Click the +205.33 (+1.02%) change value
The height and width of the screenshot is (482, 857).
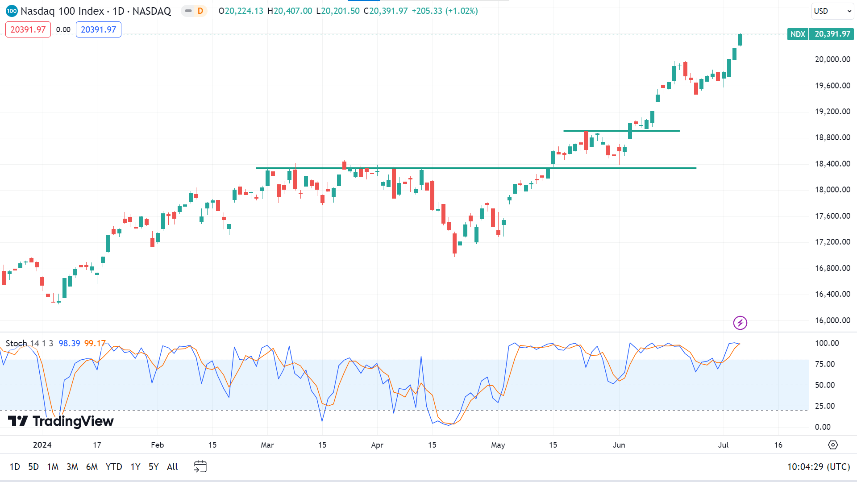pyautogui.click(x=445, y=11)
